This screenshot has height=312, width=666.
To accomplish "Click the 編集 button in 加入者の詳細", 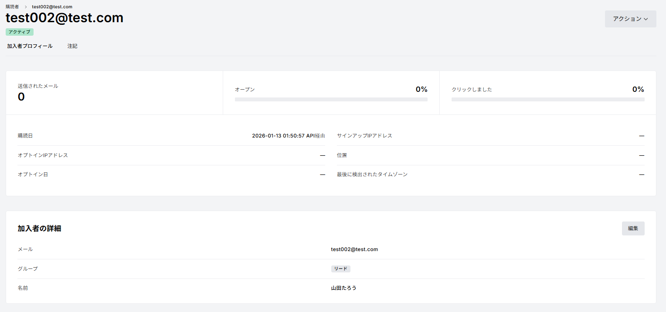I will (x=633, y=228).
